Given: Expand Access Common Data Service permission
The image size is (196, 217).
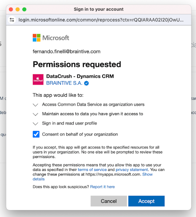Looking at the screenshot, I should (x=36, y=105).
